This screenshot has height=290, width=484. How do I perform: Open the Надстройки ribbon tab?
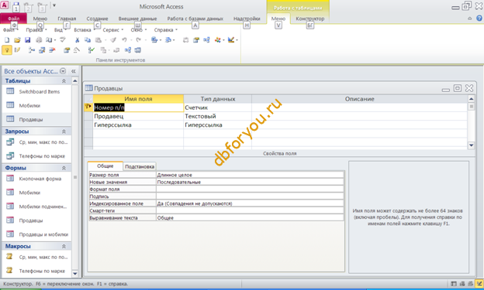click(x=247, y=19)
